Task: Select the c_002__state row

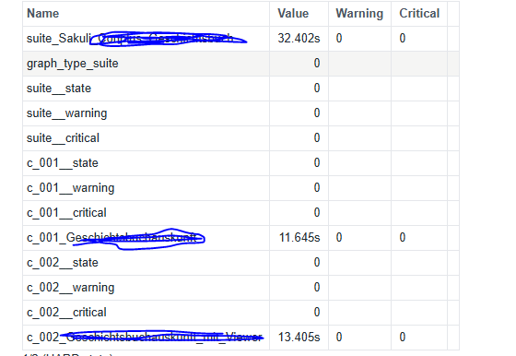Action: [x=240, y=263]
